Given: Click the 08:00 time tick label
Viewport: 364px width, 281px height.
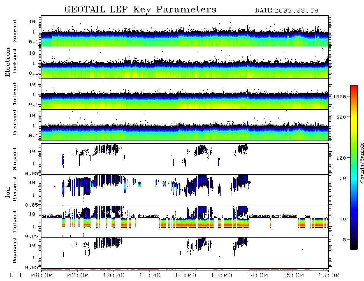Looking at the screenshot, I should pos(42,275).
